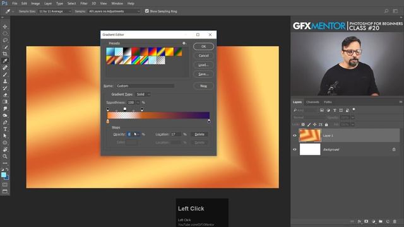Select the Move tool
404x227 pixels.
(x=5, y=26)
